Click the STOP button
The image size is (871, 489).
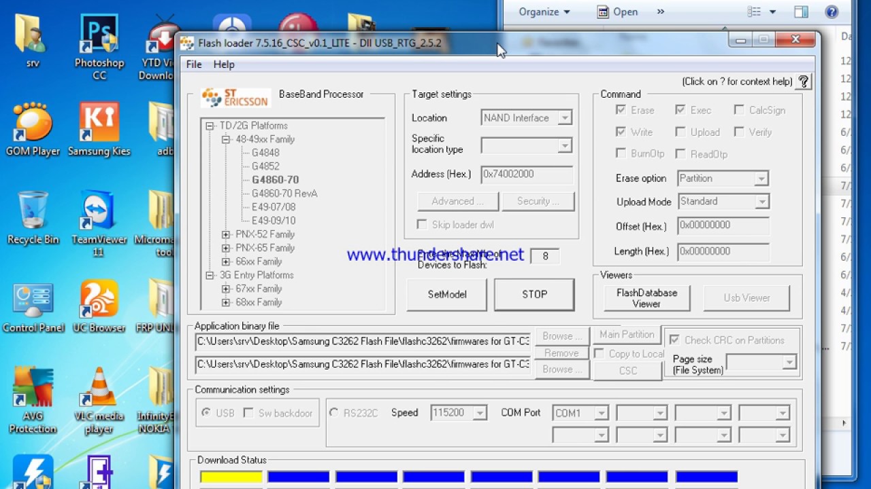pyautogui.click(x=534, y=295)
